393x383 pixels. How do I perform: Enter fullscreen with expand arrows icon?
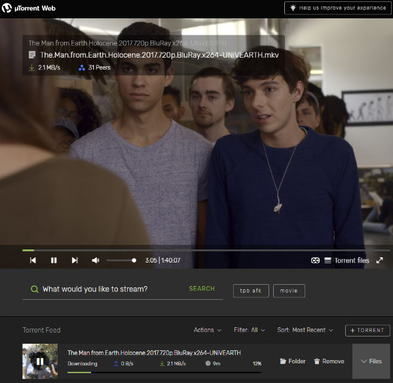379,261
